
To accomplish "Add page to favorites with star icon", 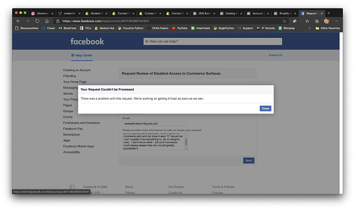I will (x=285, y=21).
